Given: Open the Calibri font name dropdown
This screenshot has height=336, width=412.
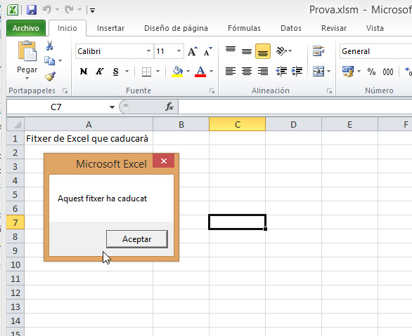Looking at the screenshot, I should point(148,51).
